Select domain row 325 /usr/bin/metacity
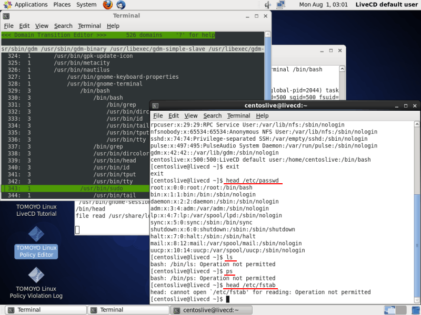Image resolution: width=421 pixels, height=315 pixels. [x=133, y=63]
